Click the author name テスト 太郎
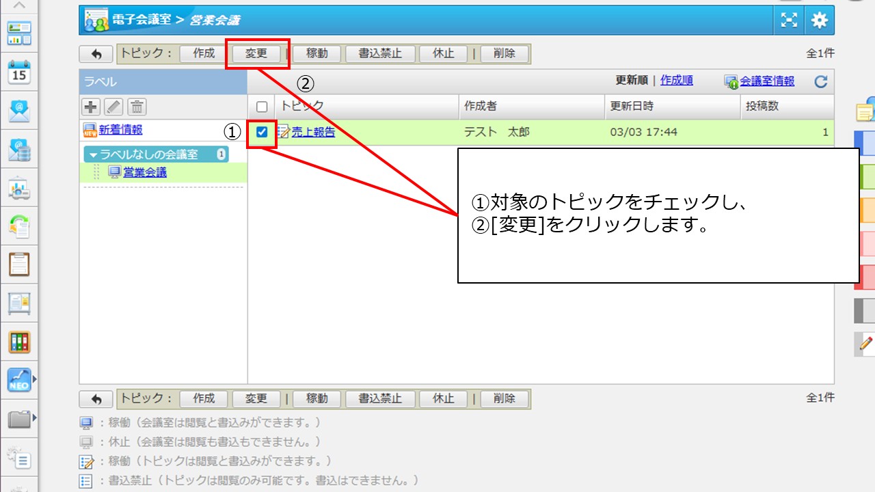This screenshot has width=875, height=492. [497, 133]
